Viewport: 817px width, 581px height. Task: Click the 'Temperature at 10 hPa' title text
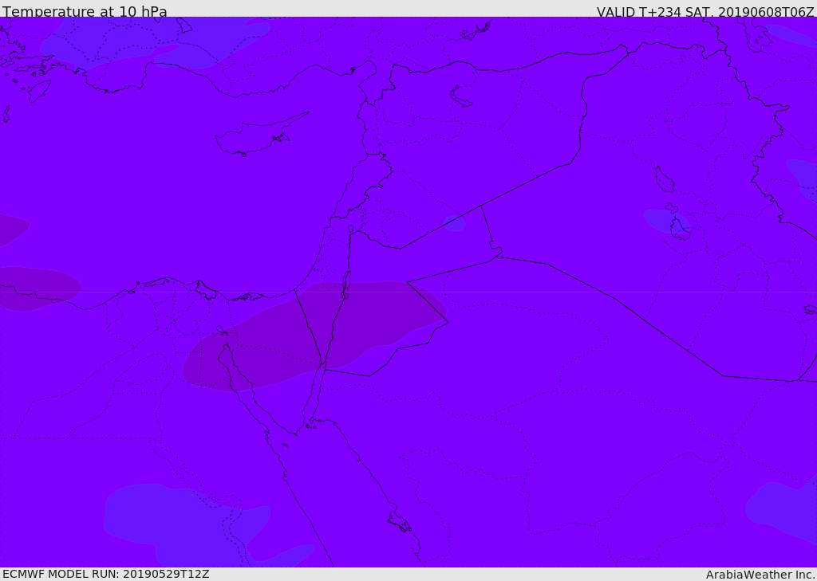pos(85,11)
